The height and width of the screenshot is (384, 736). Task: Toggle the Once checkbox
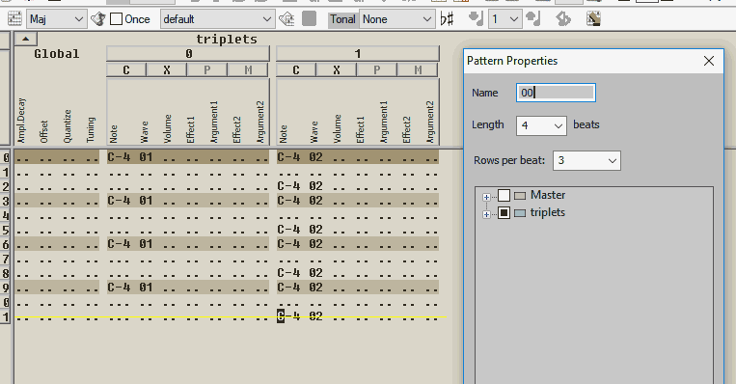[116, 19]
